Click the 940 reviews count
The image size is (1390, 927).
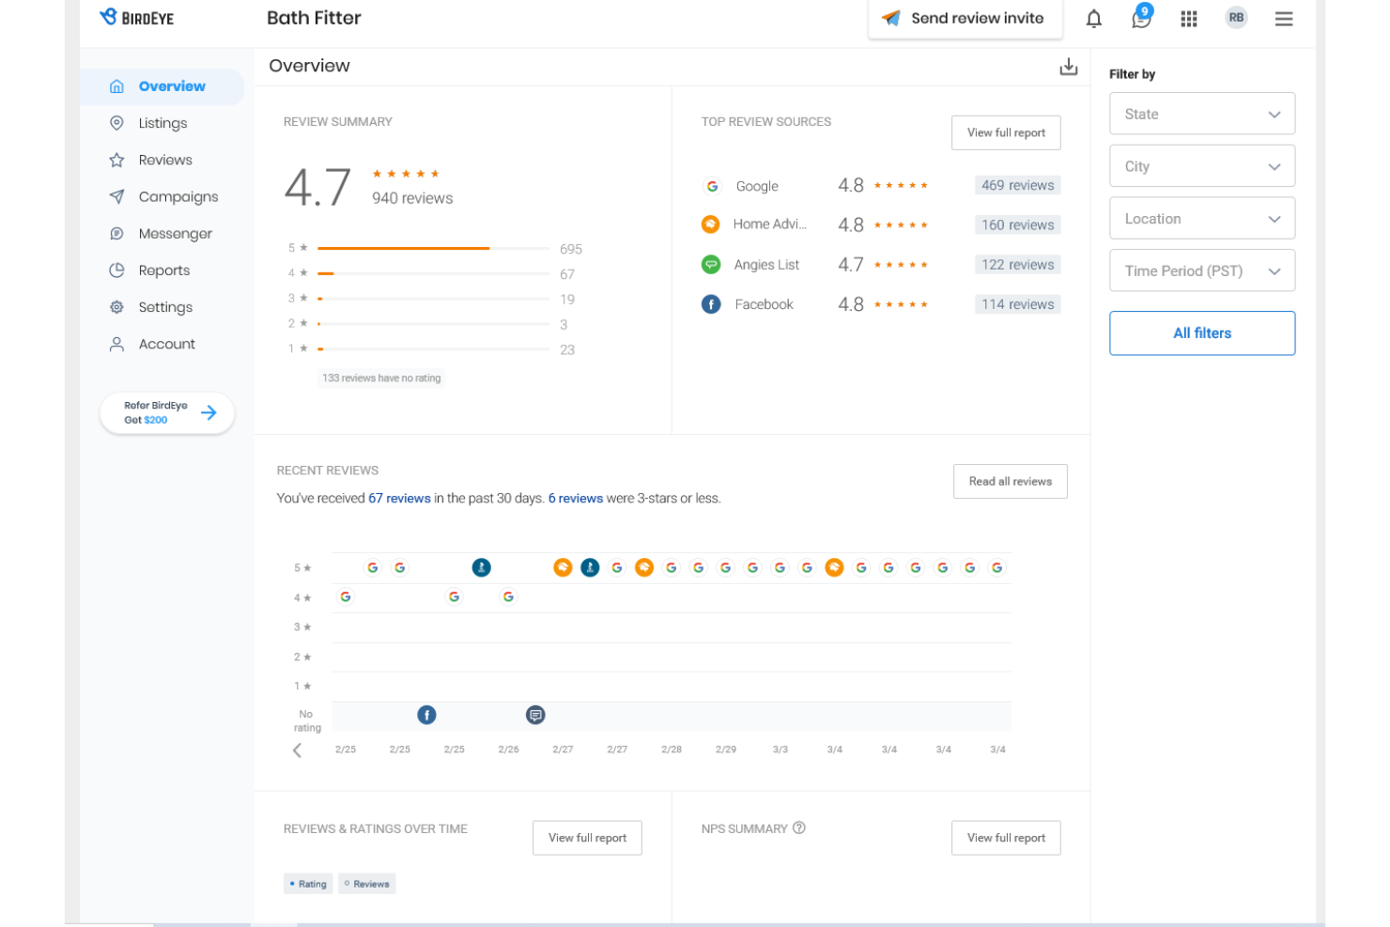point(412,198)
